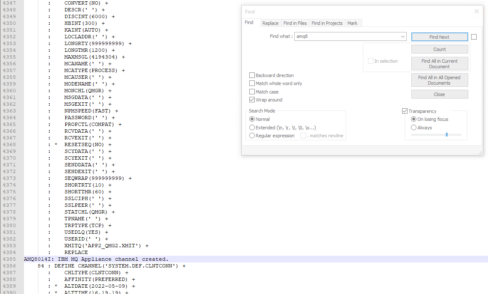This screenshot has height=294, width=488.
Task: Click the LONGRTY(999999999) line
Action: (98, 44)
